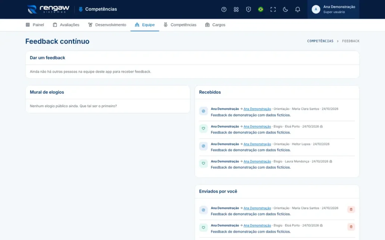Open notifications bell icon
This screenshot has width=385, height=240.
[x=298, y=9]
